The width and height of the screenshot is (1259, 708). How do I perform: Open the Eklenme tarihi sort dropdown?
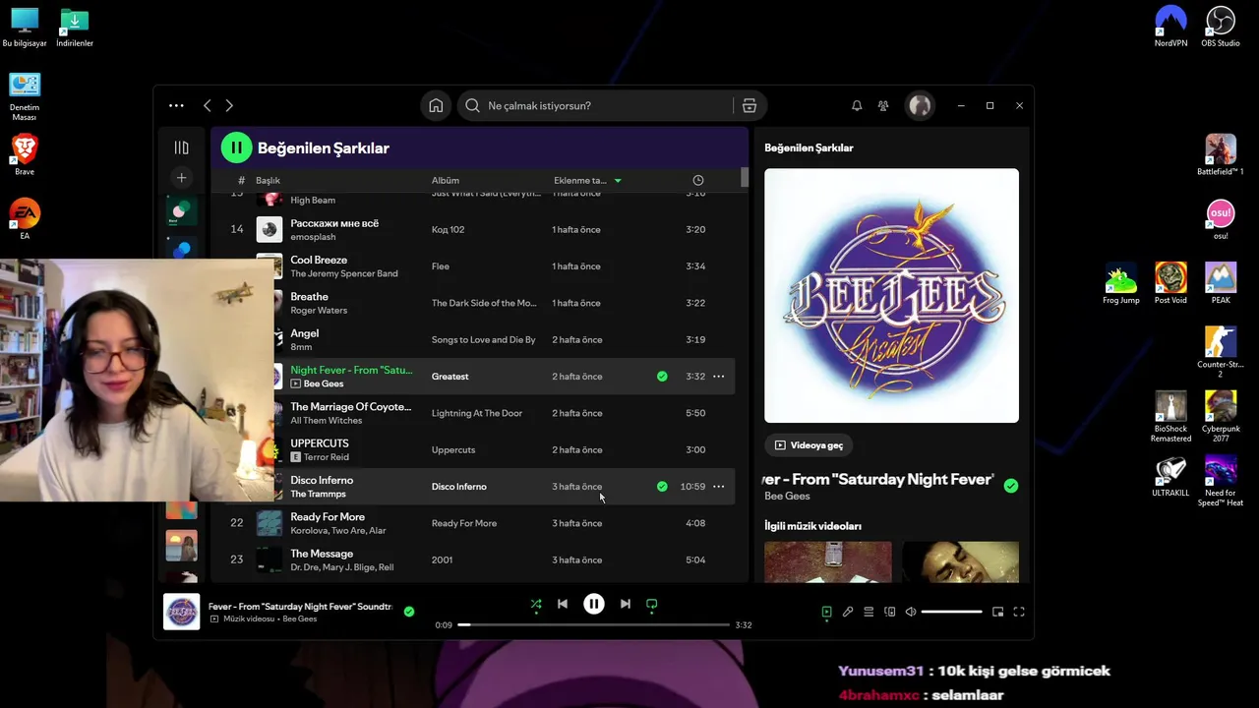[x=587, y=181]
